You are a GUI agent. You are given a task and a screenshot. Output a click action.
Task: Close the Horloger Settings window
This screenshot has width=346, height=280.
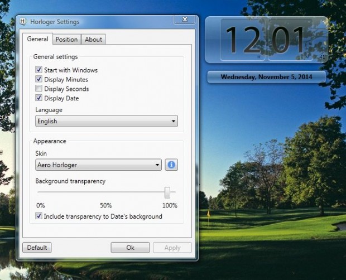pyautogui.click(x=185, y=20)
